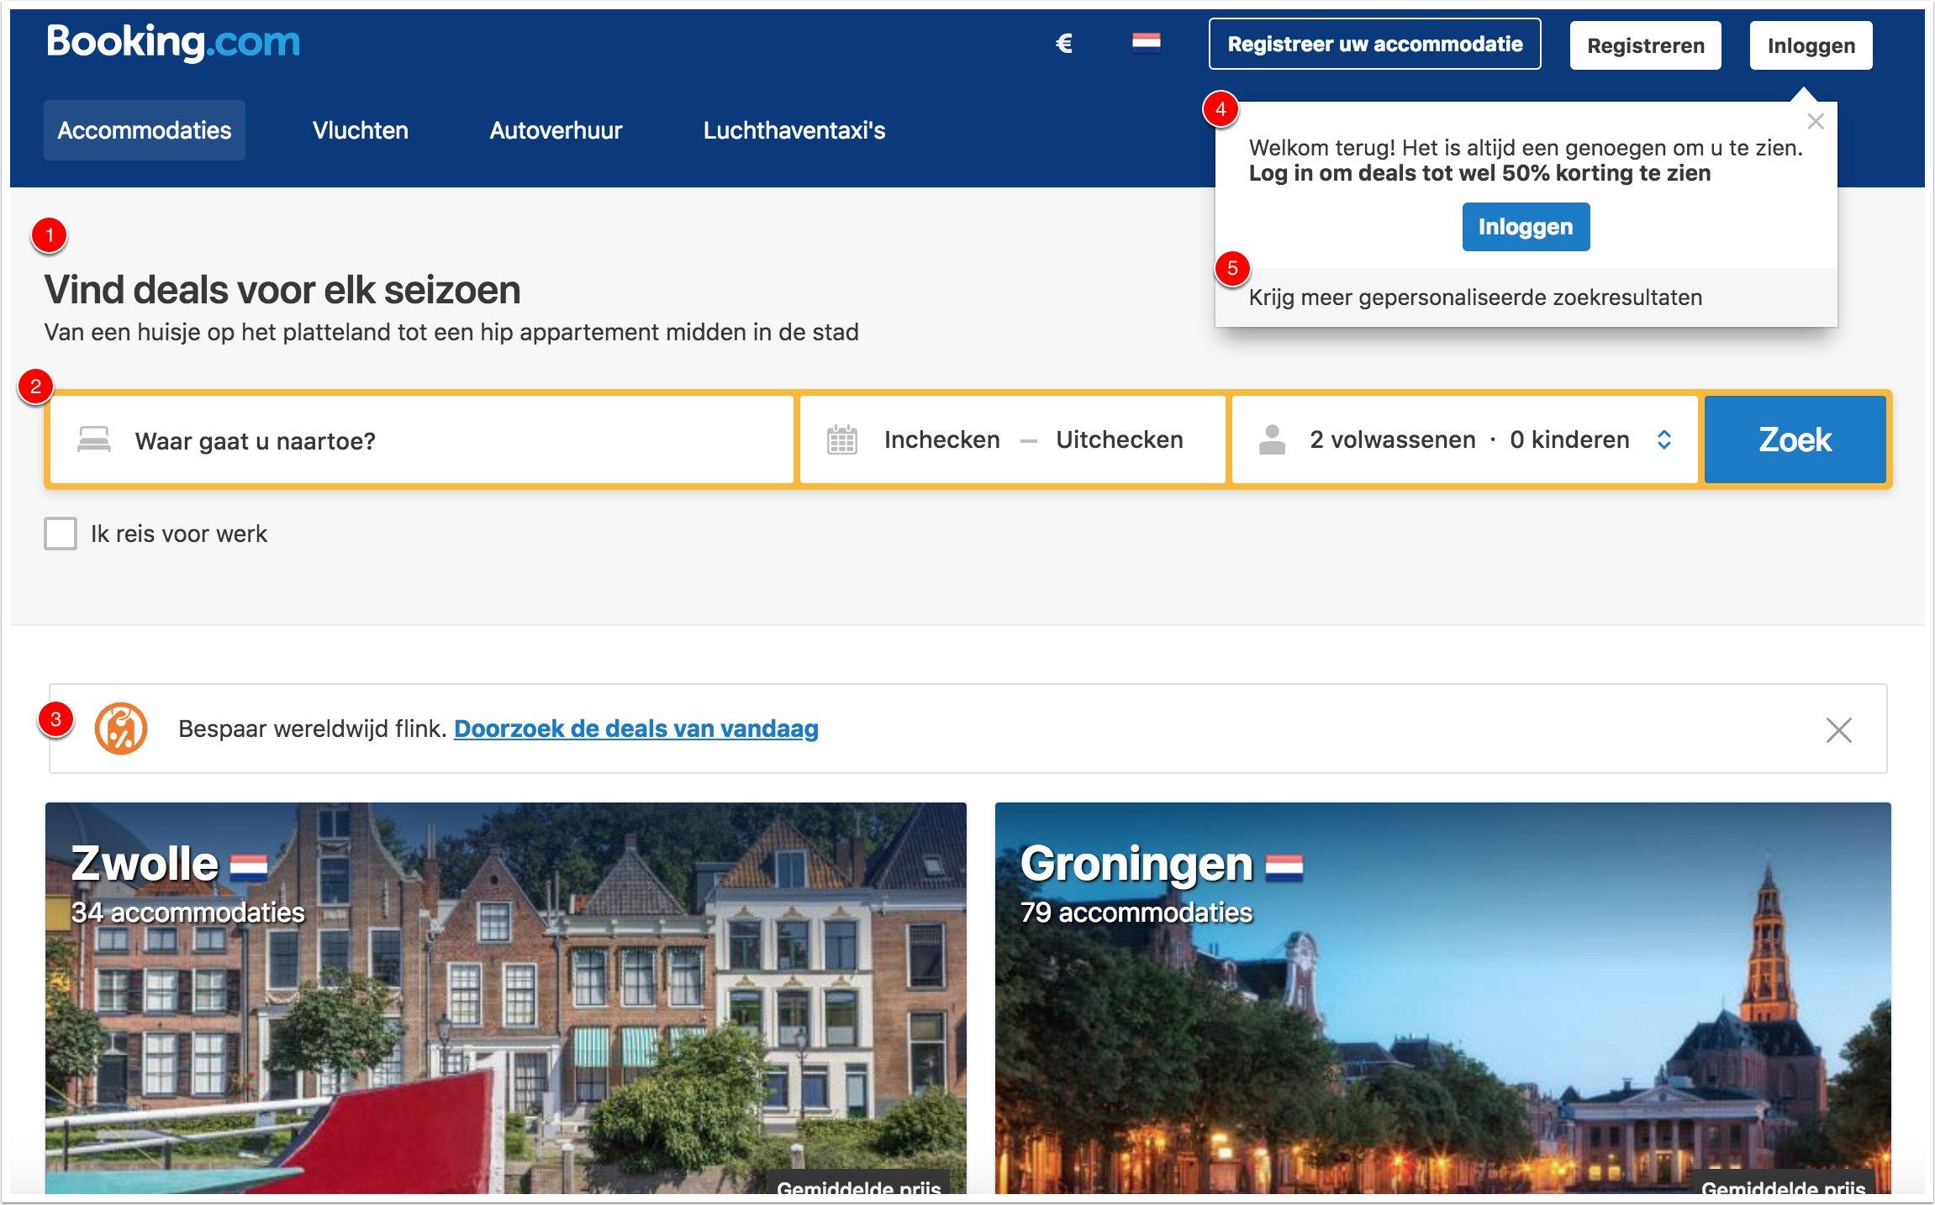Open the Autoverhuur tab

pos(556,130)
